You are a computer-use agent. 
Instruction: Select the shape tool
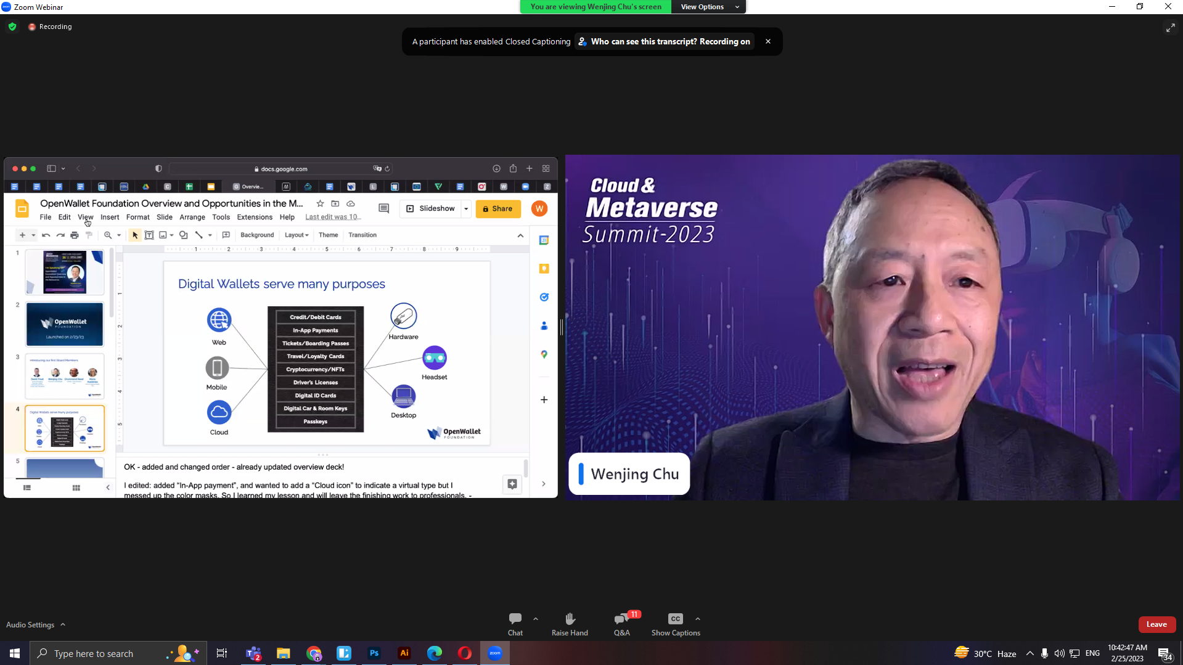183,235
